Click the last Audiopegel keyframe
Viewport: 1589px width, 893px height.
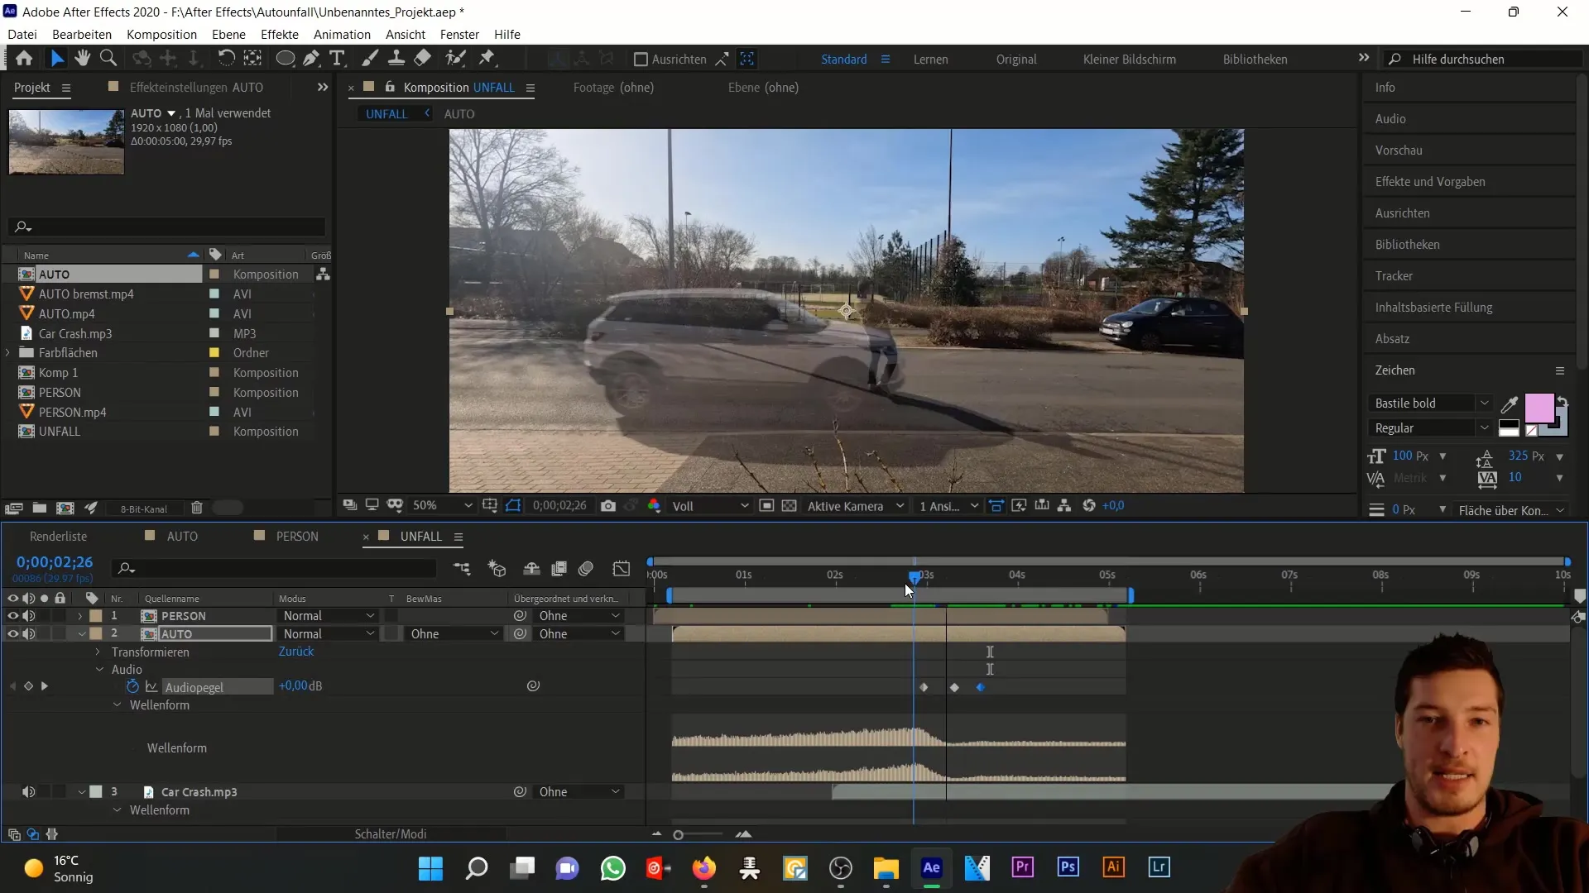[981, 687]
